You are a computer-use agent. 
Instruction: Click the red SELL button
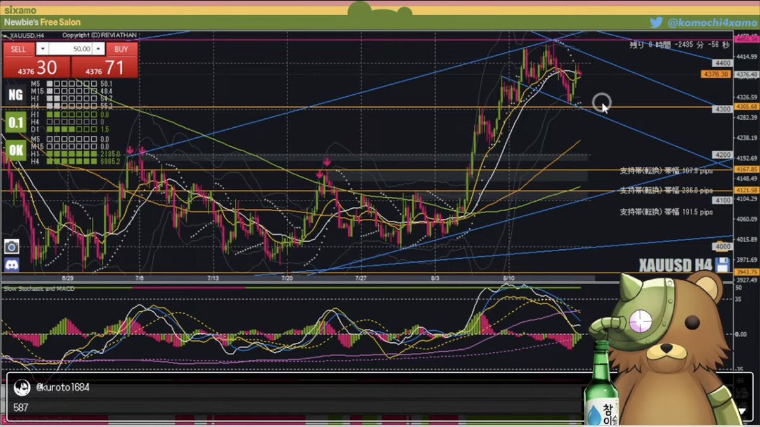(x=19, y=49)
